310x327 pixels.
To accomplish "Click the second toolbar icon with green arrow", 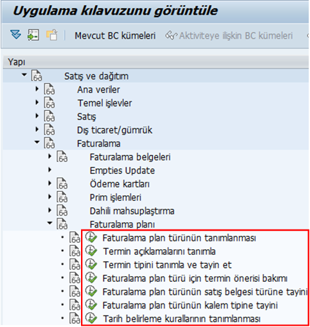I will coord(33,35).
